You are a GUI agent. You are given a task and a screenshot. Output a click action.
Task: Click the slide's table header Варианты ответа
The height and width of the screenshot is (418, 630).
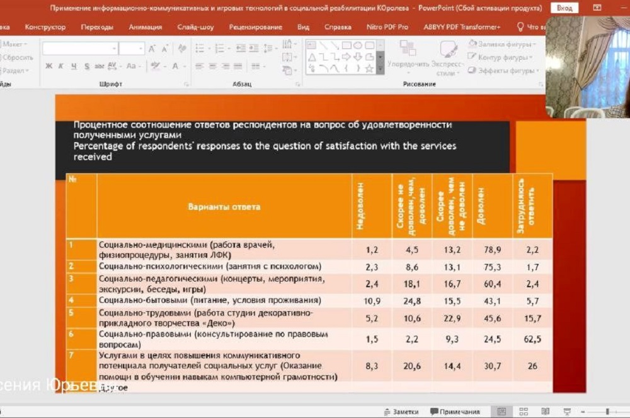pyautogui.click(x=224, y=206)
